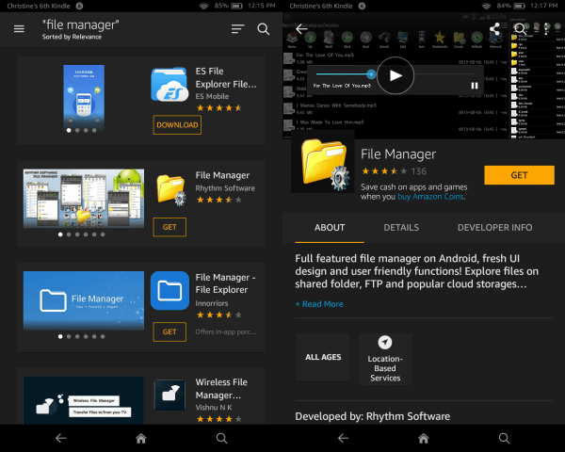Tap "Vishnu N K" developer name

pyautogui.click(x=214, y=408)
